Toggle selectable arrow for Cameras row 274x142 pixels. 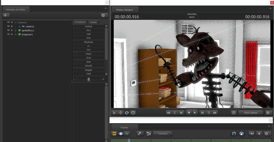pyautogui.click(x=12, y=22)
